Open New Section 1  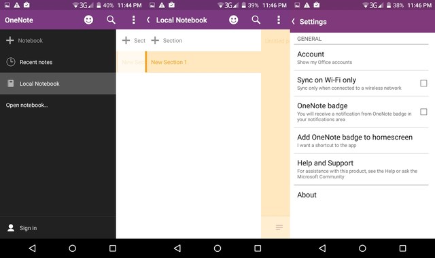pyautogui.click(x=203, y=62)
